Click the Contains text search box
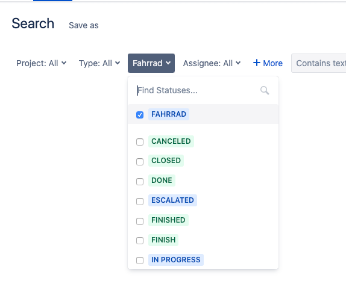The width and height of the screenshot is (346, 296). [x=319, y=63]
